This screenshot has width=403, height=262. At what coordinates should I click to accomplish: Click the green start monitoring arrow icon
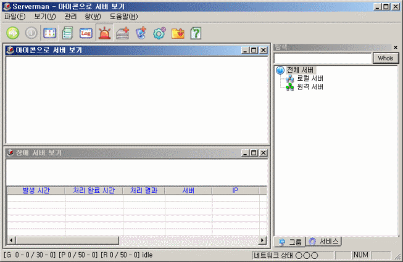[13, 33]
